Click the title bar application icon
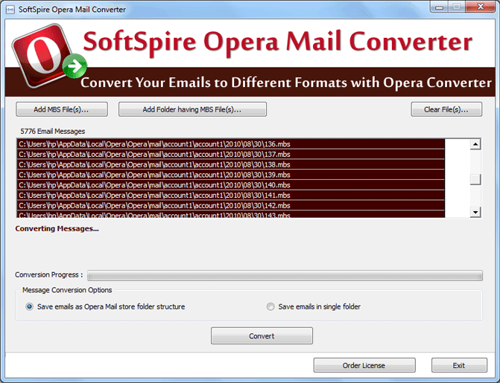The image size is (500, 383). click(x=9, y=9)
